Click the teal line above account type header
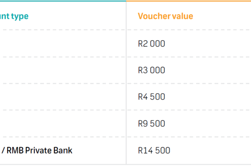Screen dimensions: 251x167 (63, 1)
